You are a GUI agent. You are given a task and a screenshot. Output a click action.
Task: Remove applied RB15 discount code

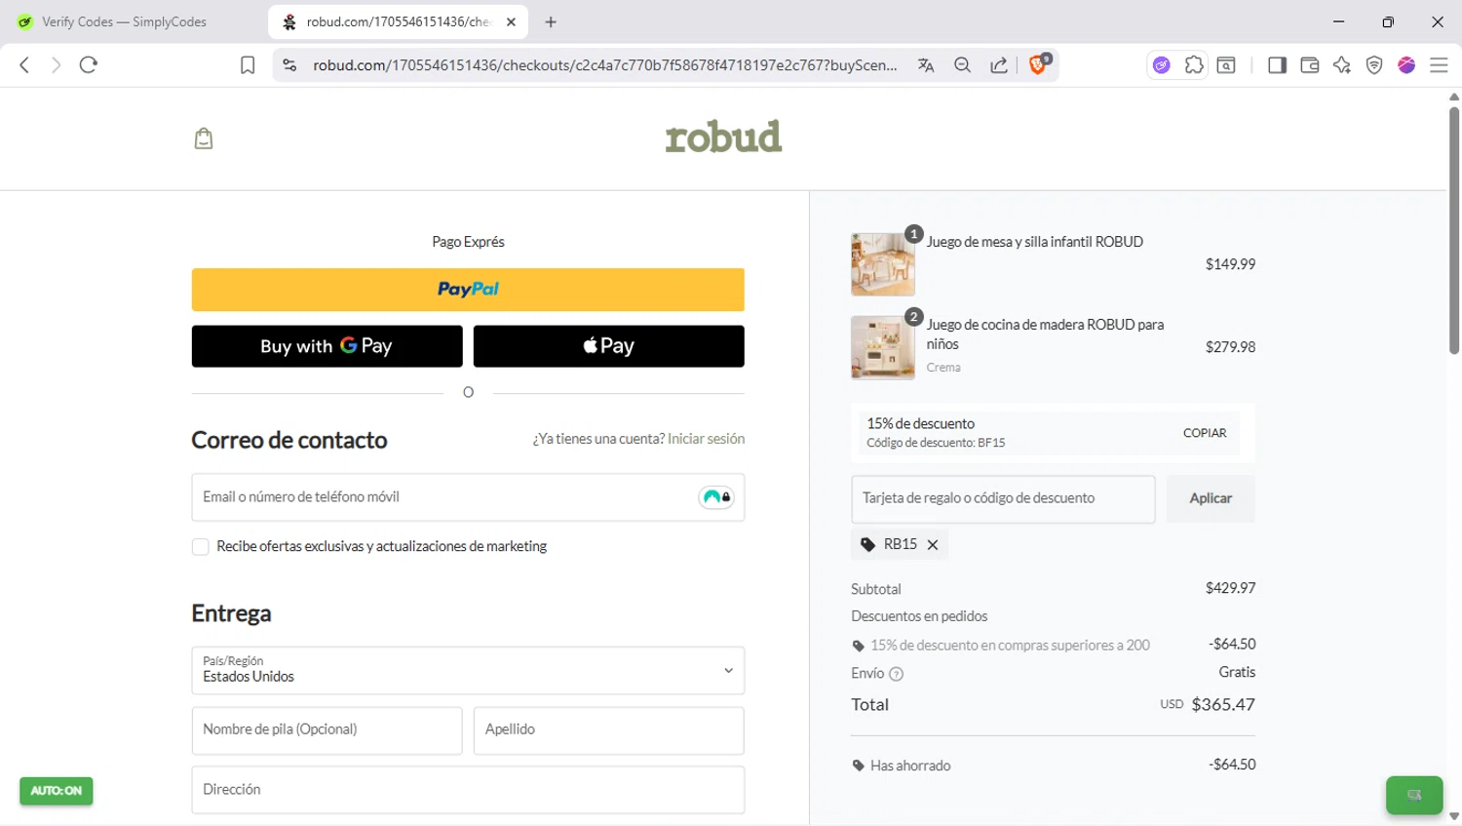click(933, 545)
